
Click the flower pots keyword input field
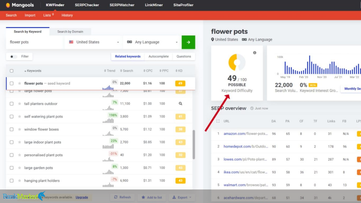(35, 42)
